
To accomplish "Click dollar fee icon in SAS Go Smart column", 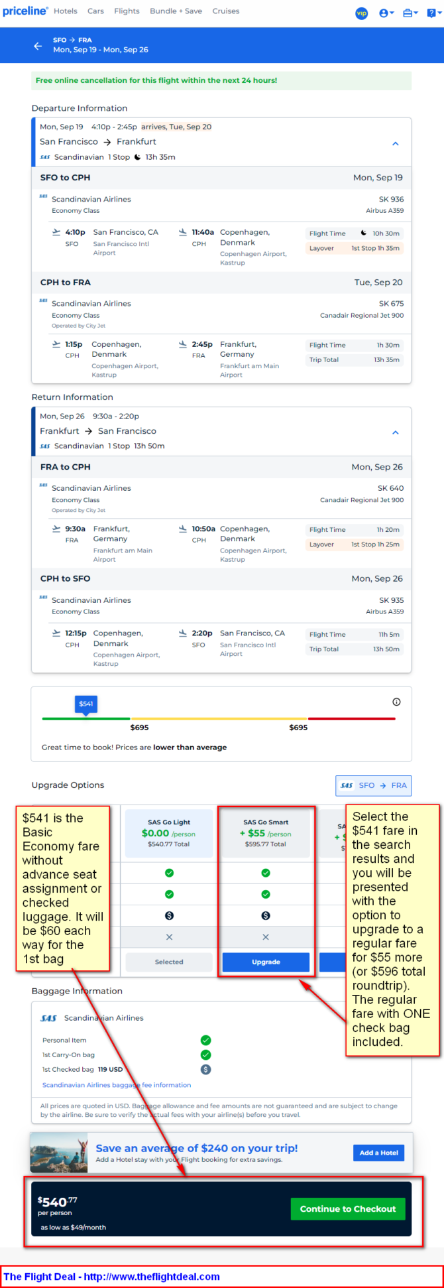I will [x=266, y=916].
